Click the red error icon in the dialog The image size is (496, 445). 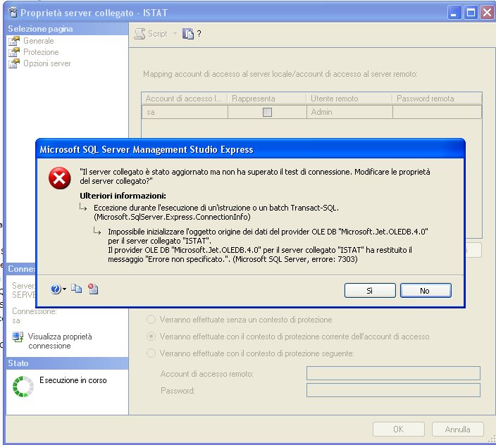59,178
